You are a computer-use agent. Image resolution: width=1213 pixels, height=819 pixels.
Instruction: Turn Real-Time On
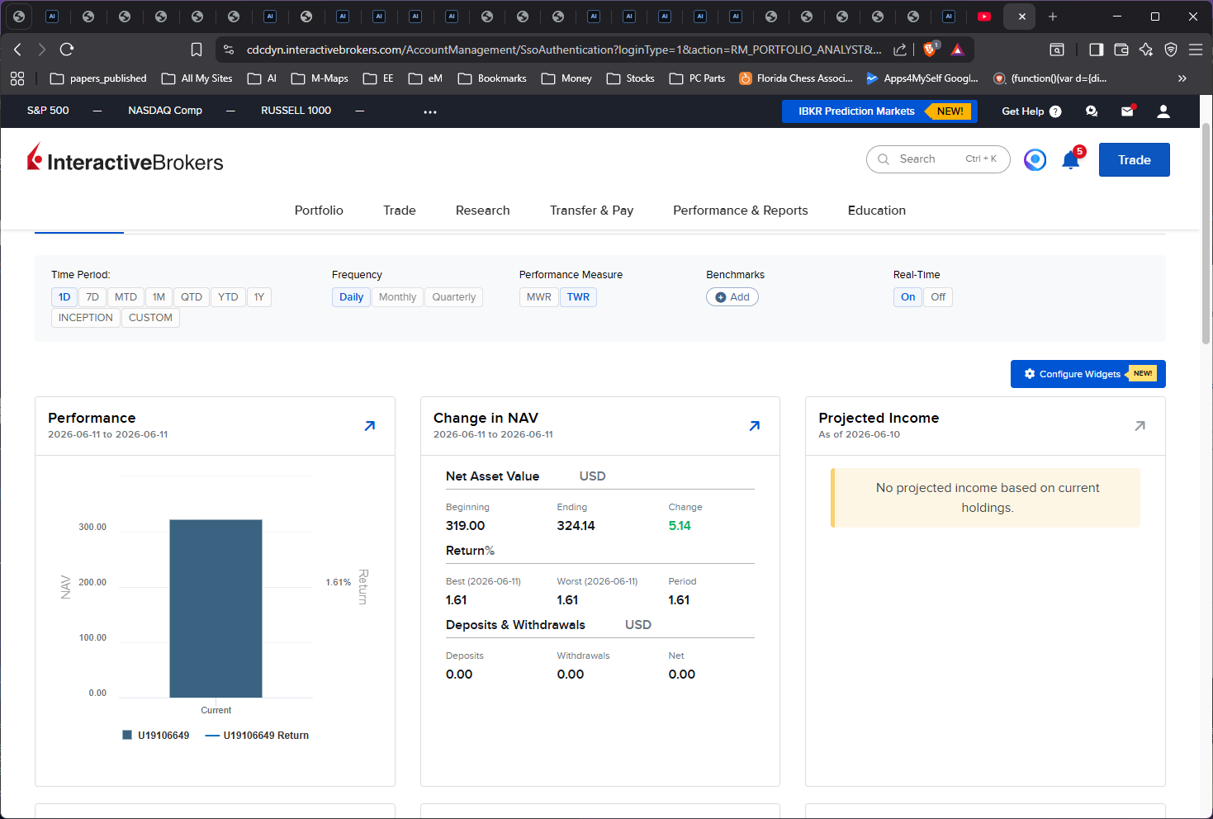pos(907,297)
